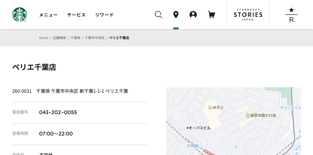The width and height of the screenshot is (313, 155).
Task: Click business hours 07:00〜22:00
Action: coord(56,134)
